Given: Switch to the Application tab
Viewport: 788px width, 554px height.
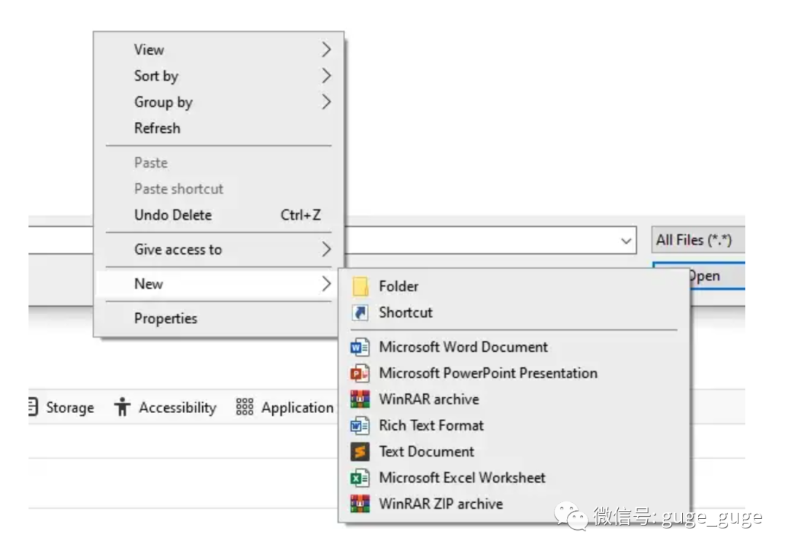Looking at the screenshot, I should point(285,407).
